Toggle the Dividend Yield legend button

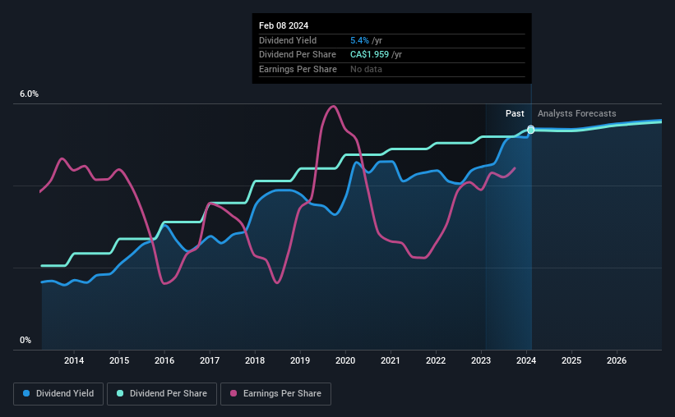click(58, 394)
